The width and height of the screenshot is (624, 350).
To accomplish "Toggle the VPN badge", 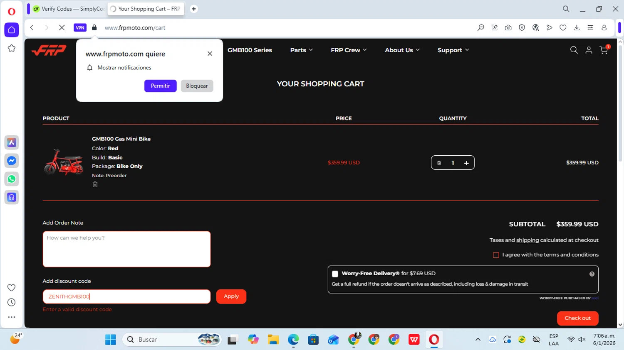I will (x=80, y=28).
